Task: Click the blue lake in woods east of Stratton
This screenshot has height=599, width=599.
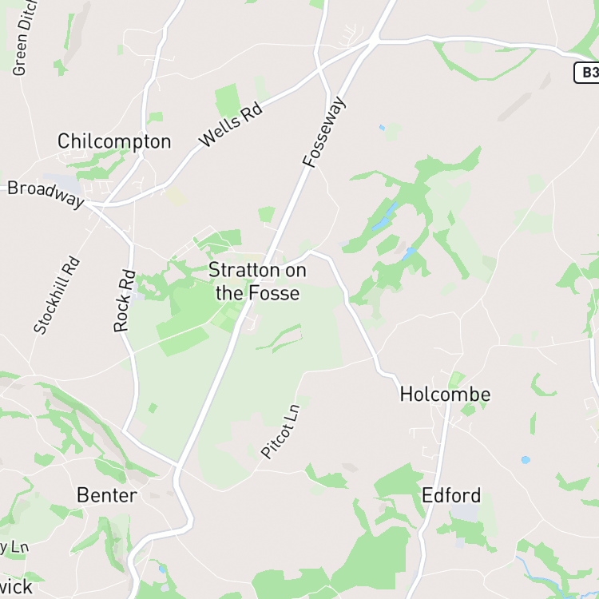Action: pyautogui.click(x=385, y=216)
